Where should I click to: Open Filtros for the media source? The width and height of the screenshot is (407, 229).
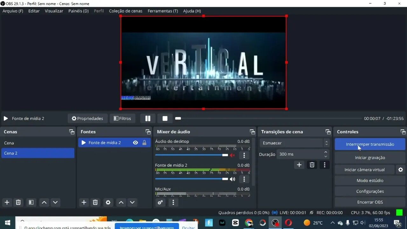(122, 118)
